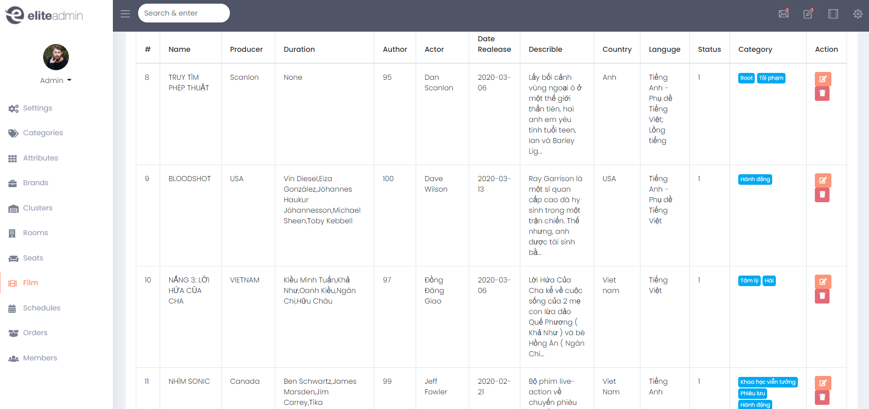The image size is (869, 409).
Task: Go to Schedules in sidebar
Action: click(41, 308)
